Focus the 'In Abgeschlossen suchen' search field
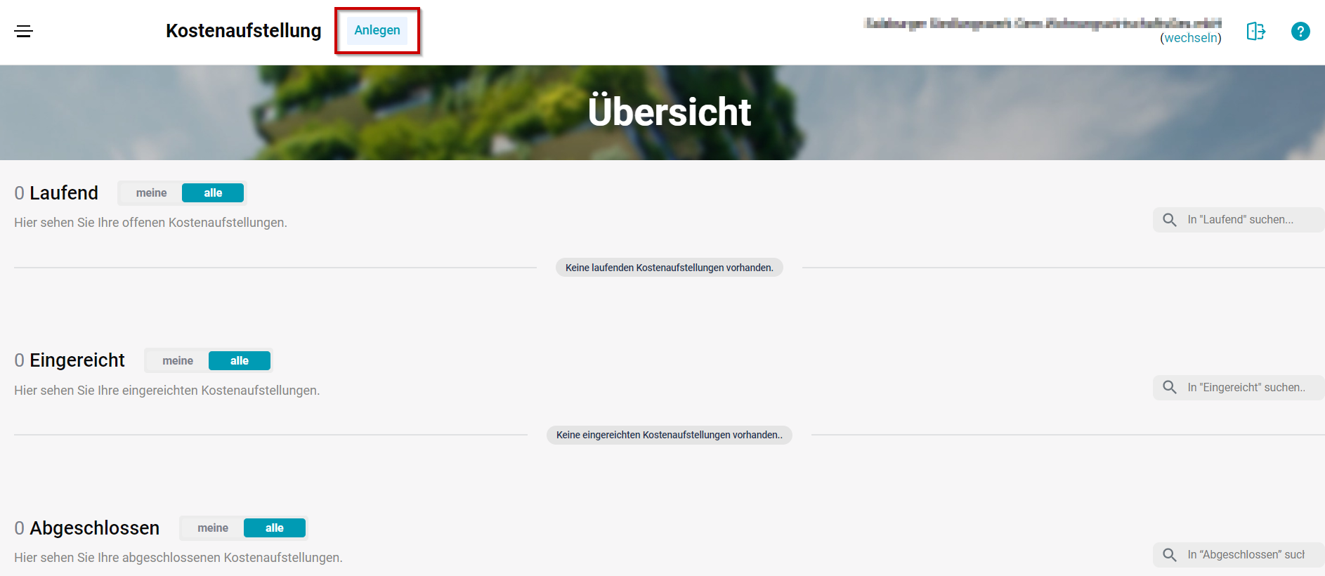The image size is (1325, 576). click(1247, 555)
